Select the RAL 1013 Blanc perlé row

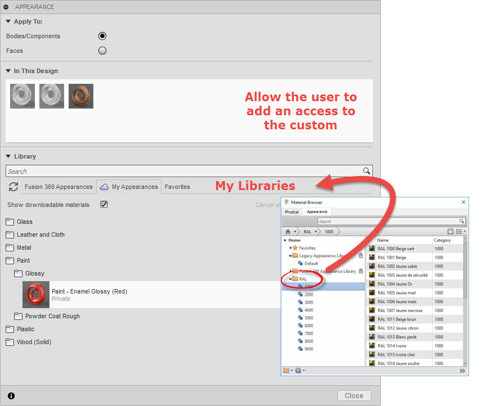415,337
